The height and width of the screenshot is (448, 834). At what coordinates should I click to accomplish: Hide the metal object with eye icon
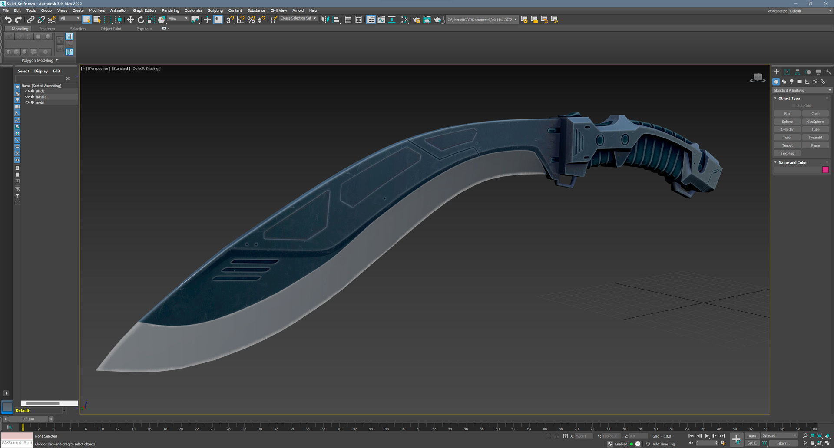[27, 102]
